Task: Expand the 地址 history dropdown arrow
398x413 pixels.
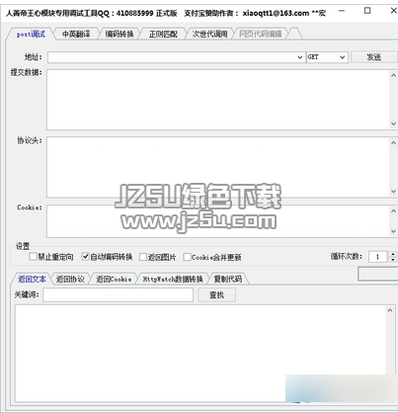Action: point(300,57)
